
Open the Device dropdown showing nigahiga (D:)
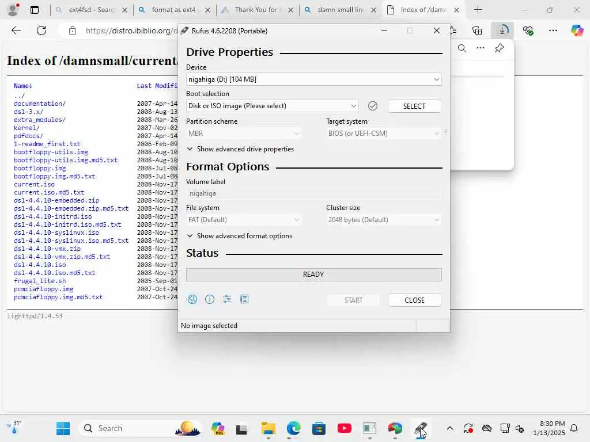point(314,79)
